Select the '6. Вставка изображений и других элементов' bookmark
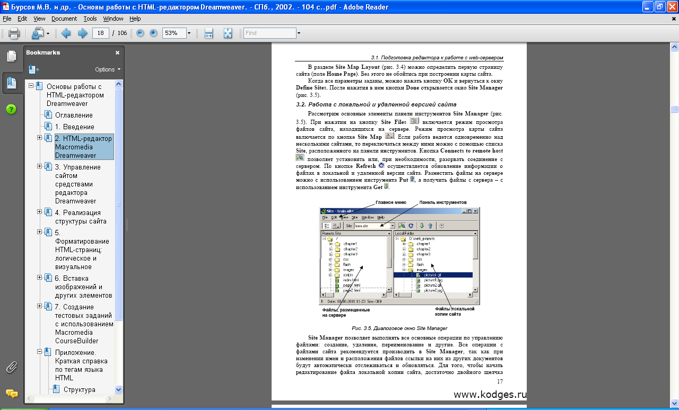The height and width of the screenshot is (410, 679). (83, 287)
